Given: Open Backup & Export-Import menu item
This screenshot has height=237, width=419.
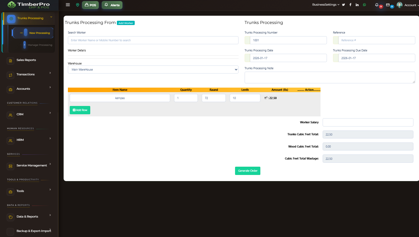Looking at the screenshot, I should pyautogui.click(x=34, y=231).
